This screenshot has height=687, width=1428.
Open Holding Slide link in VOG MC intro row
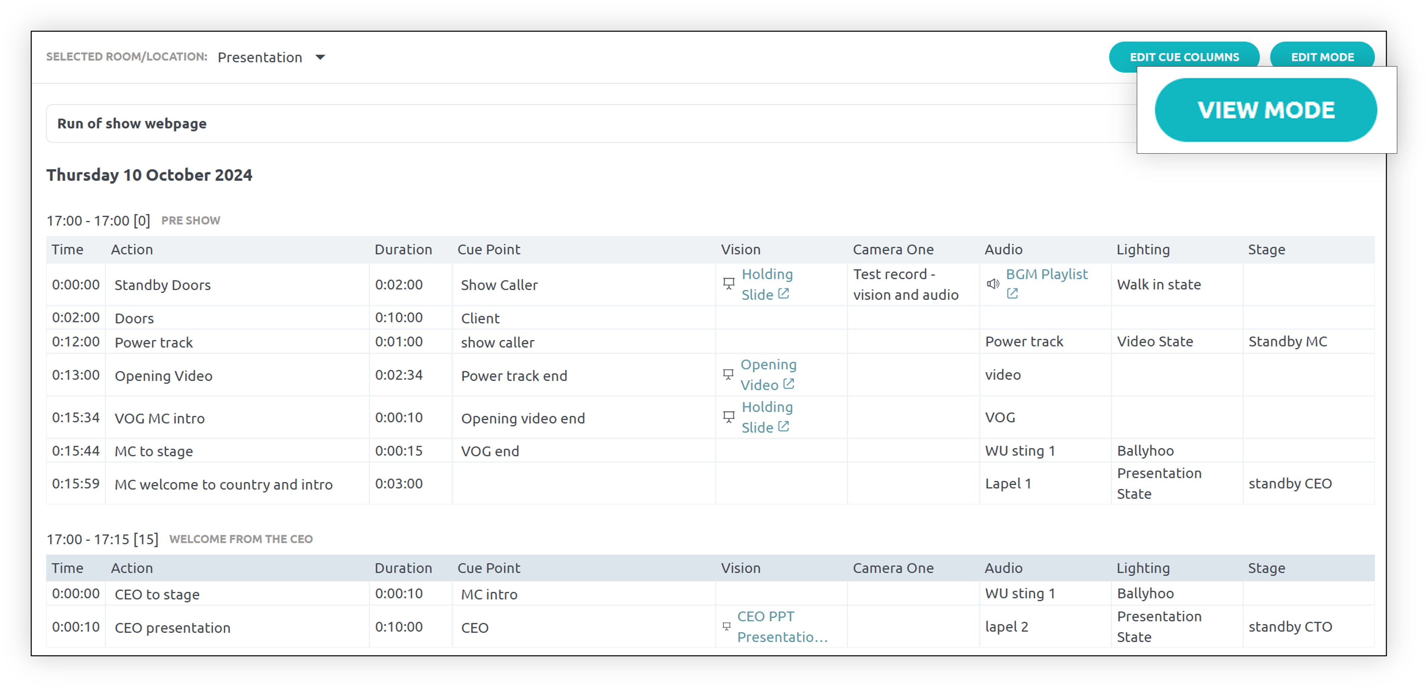click(767, 417)
